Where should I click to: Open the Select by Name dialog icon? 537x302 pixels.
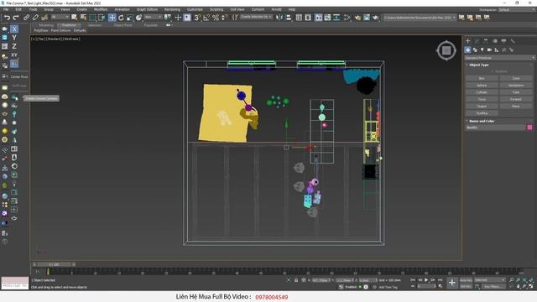[x=83, y=17]
